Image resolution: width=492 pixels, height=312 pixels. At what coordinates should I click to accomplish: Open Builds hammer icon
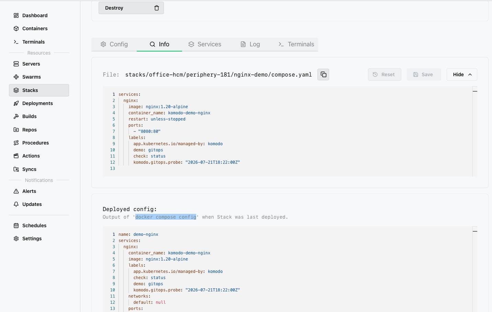point(16,116)
